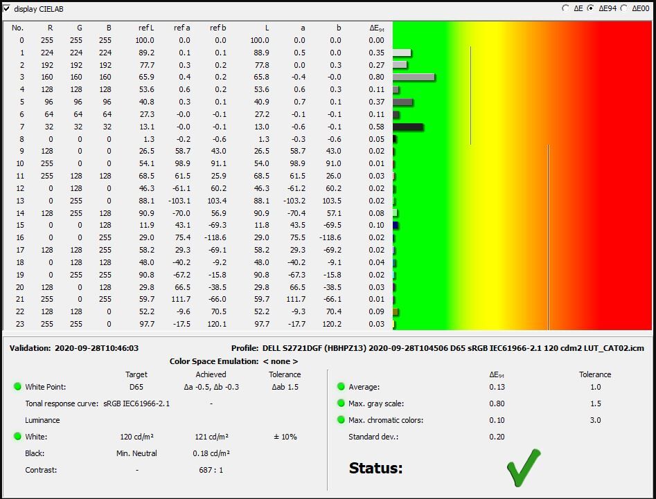Viewport: 656px width, 499px height.
Task: Click the gray bar for patch 3
Action: [414, 78]
